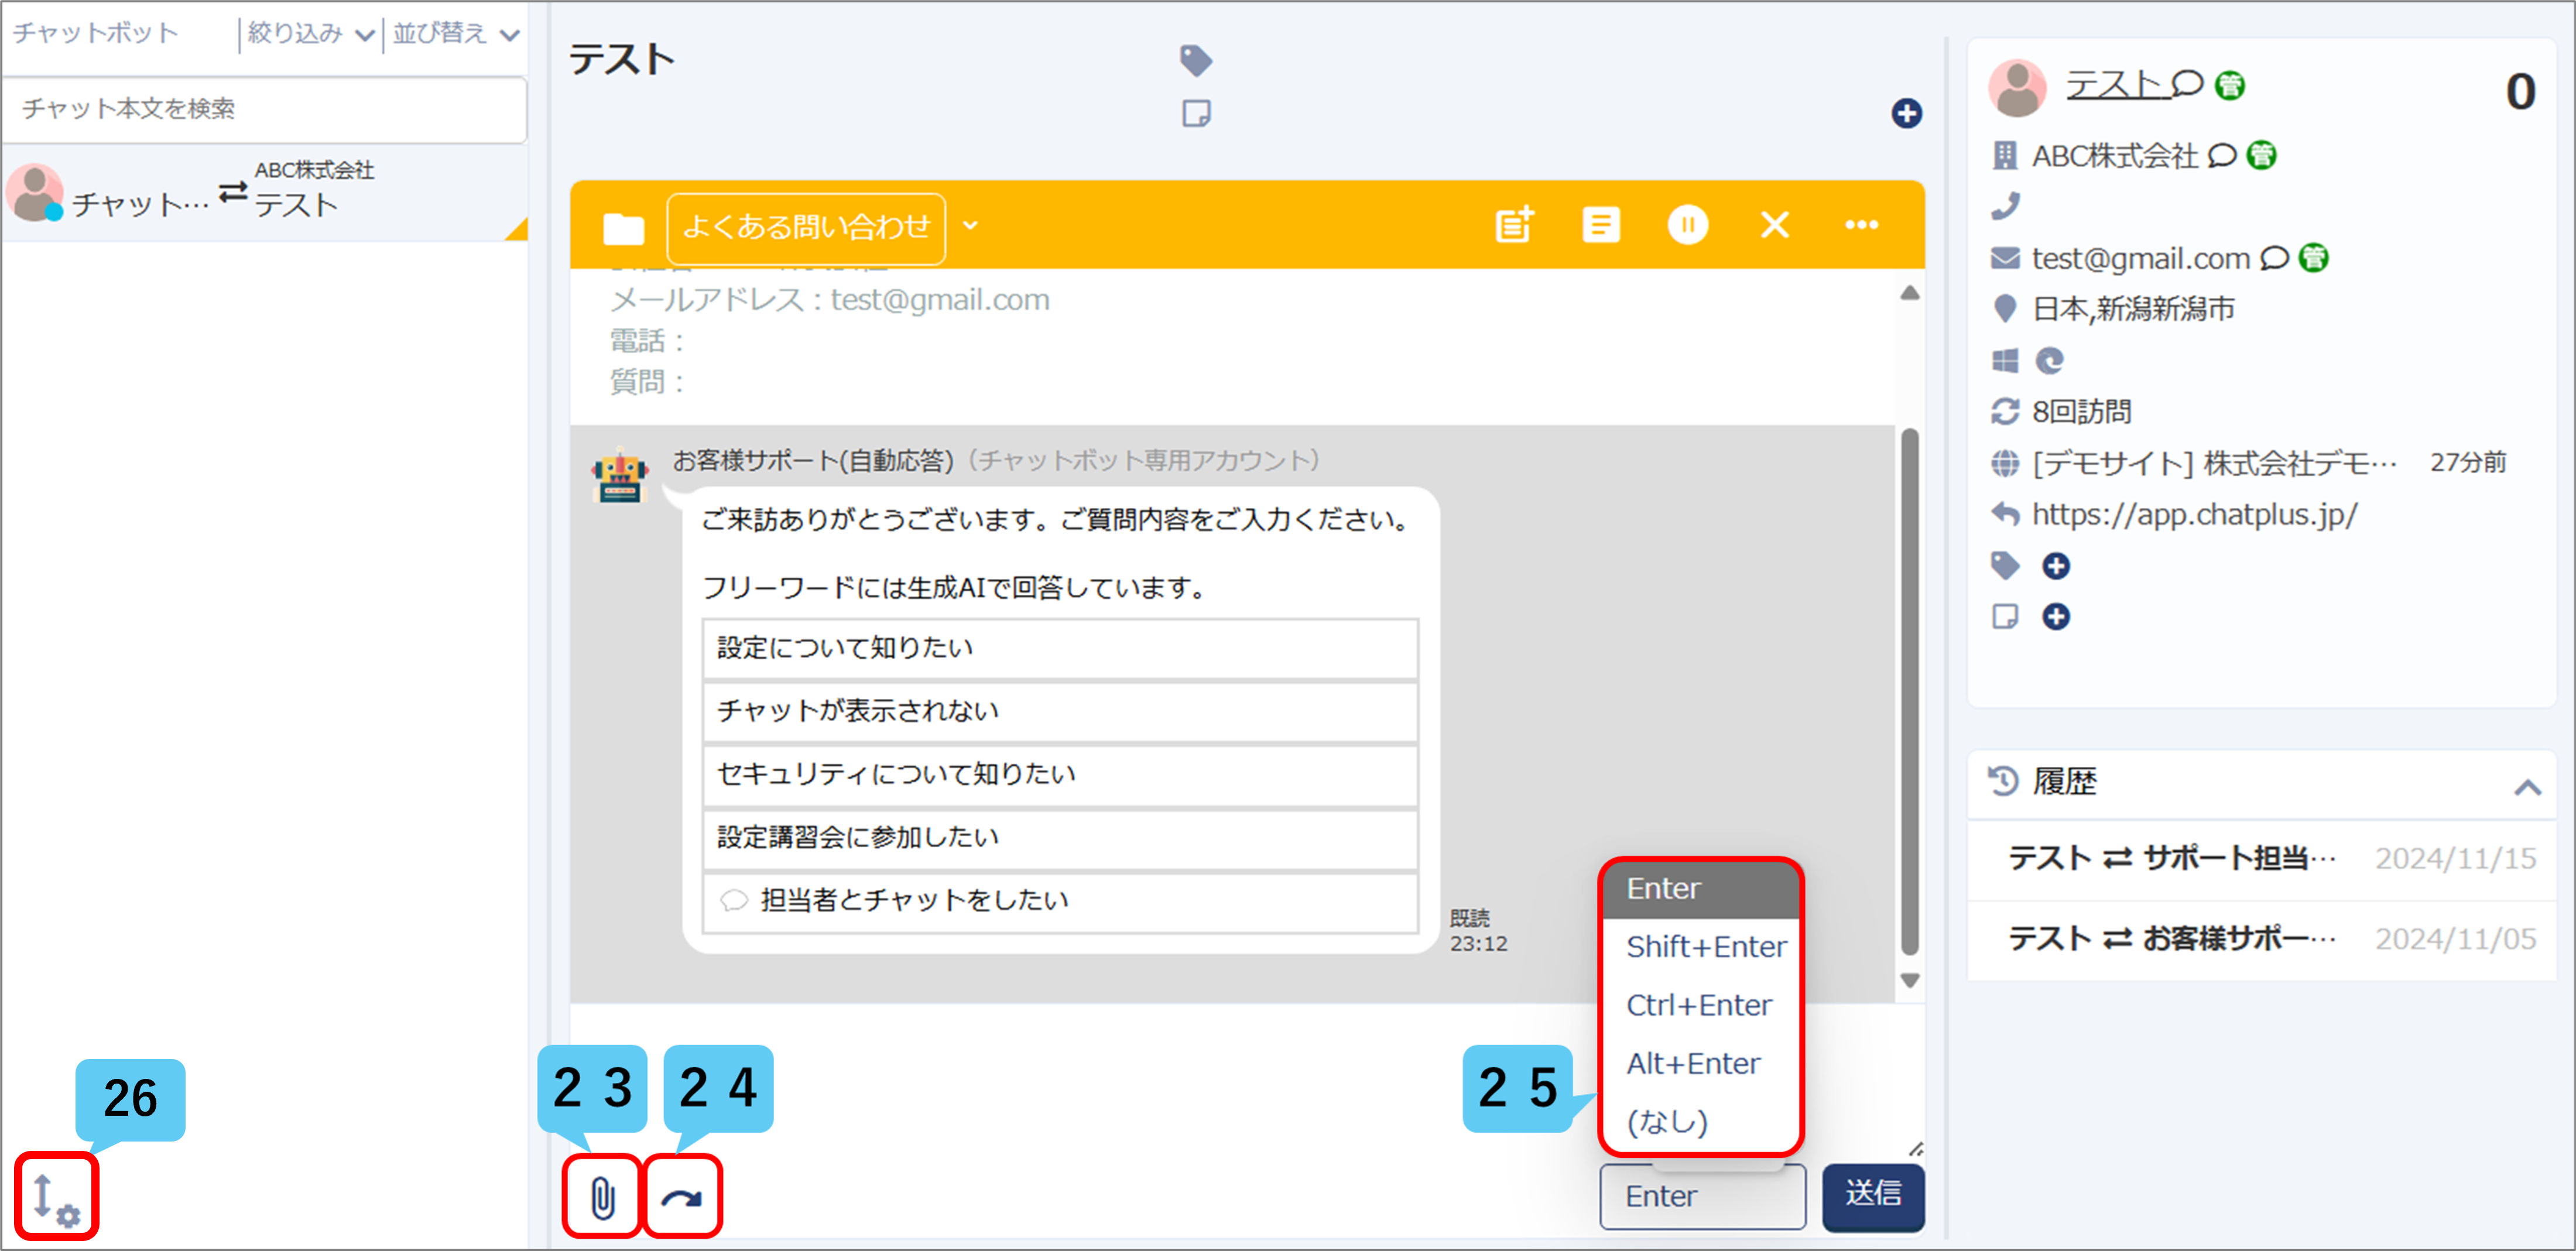Open the 並び替え sort dropdown
2576x1251 pixels.
pyautogui.click(x=456, y=34)
